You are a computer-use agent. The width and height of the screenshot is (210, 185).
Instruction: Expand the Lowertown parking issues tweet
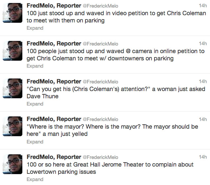35,179
